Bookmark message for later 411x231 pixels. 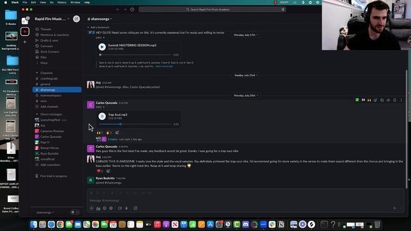point(395,100)
